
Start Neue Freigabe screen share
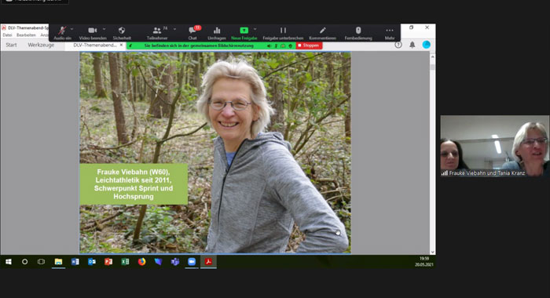(x=244, y=33)
